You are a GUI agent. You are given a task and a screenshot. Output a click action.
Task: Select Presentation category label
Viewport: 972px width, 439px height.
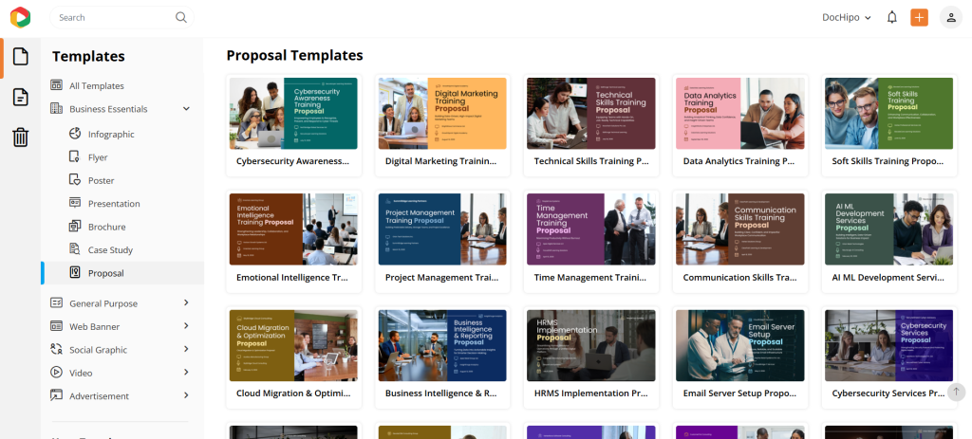(x=114, y=204)
